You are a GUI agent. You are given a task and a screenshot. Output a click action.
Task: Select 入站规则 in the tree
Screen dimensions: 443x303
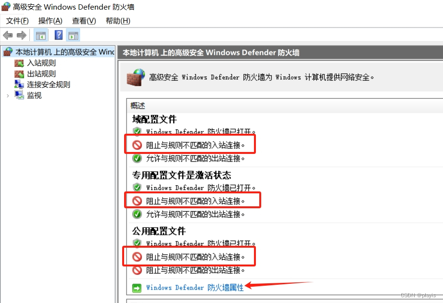pos(41,63)
